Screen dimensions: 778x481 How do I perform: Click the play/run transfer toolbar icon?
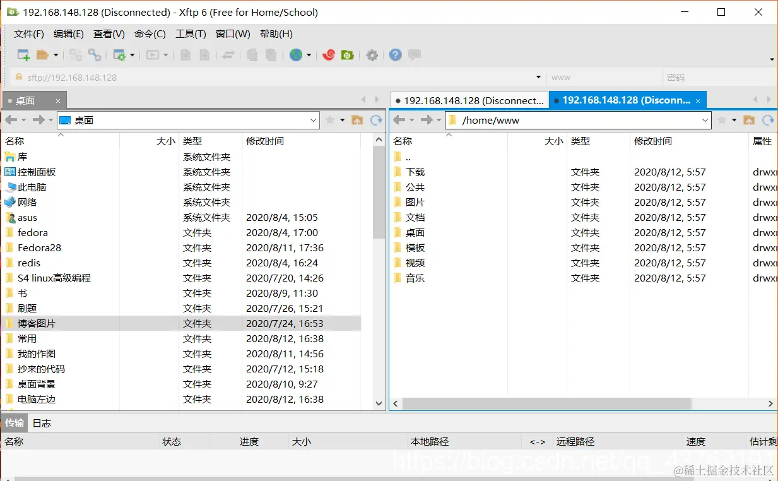coord(153,55)
